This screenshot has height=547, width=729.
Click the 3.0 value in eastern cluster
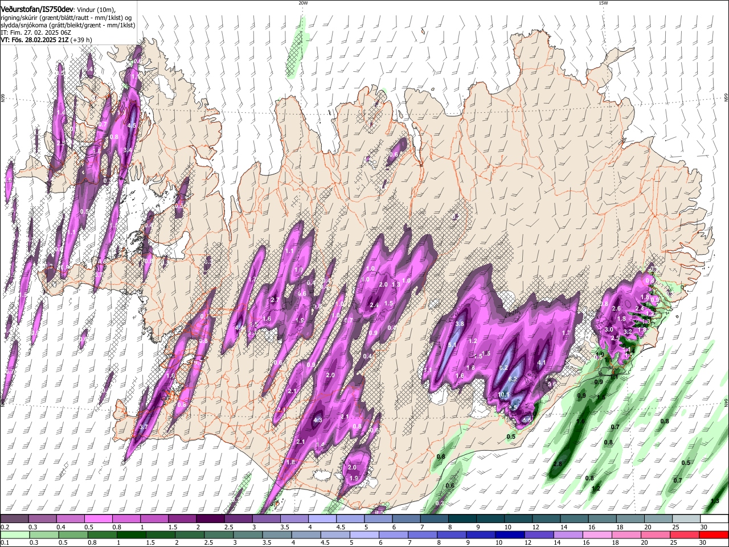point(609,329)
